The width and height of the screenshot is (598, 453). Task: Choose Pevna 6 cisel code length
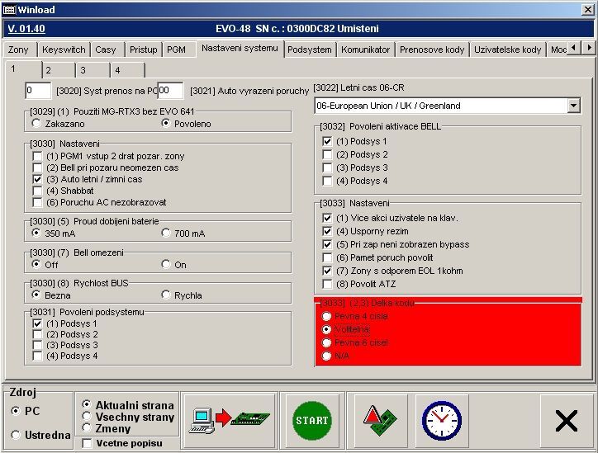pyautogui.click(x=327, y=342)
